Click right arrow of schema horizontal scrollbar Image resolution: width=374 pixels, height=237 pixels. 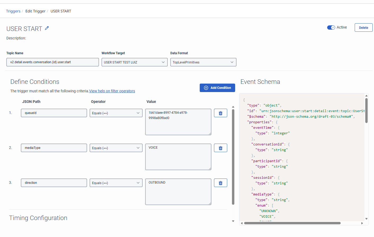click(362, 223)
